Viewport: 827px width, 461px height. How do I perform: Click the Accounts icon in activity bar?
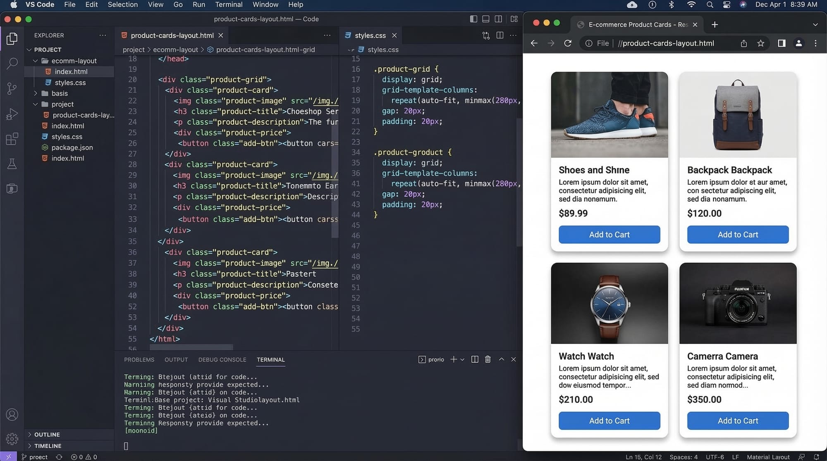click(x=12, y=414)
